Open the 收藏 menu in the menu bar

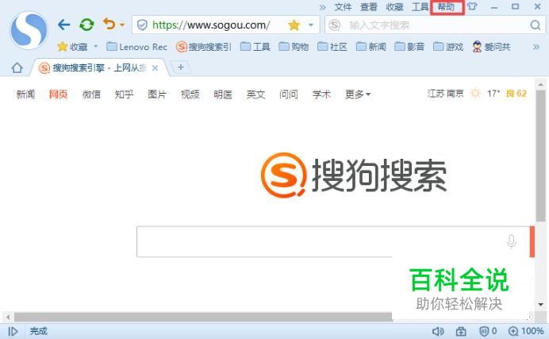tap(394, 6)
